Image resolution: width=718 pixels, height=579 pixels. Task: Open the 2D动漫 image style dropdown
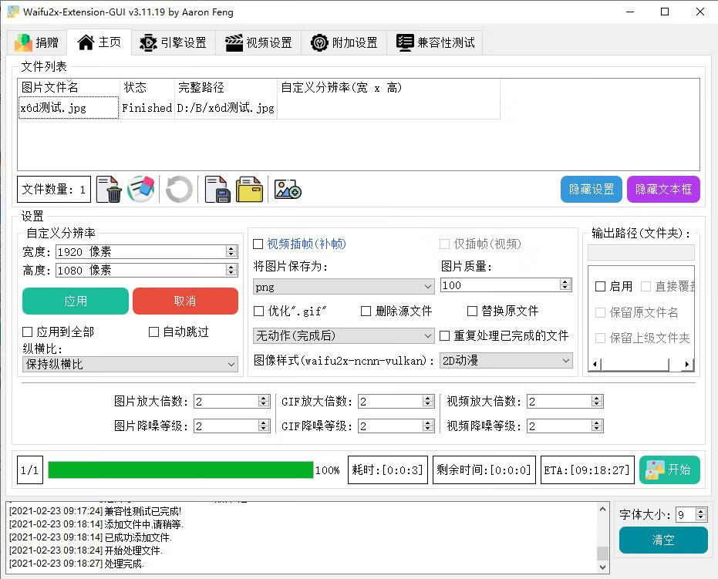coord(505,360)
